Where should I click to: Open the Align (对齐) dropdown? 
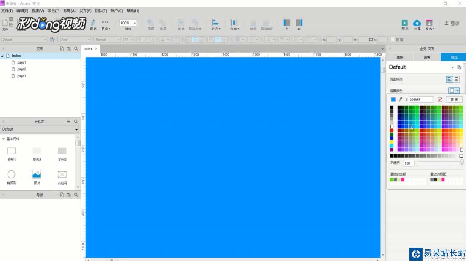pyautogui.click(x=216, y=24)
